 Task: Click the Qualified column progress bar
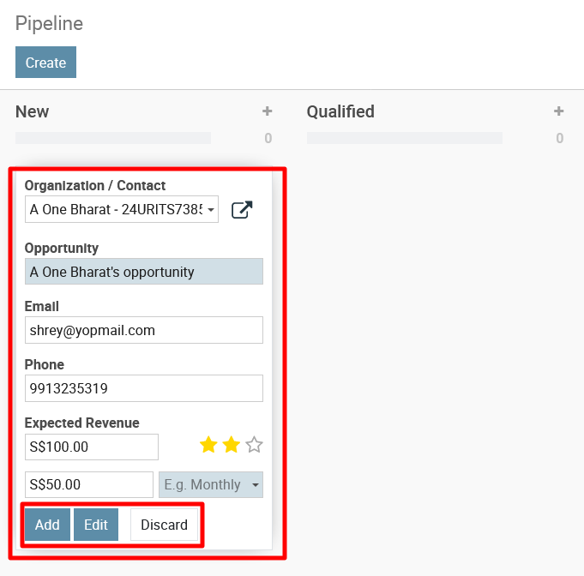point(405,138)
